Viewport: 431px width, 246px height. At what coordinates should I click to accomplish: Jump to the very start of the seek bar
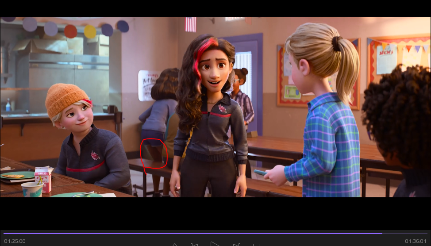pyautogui.click(x=4, y=234)
